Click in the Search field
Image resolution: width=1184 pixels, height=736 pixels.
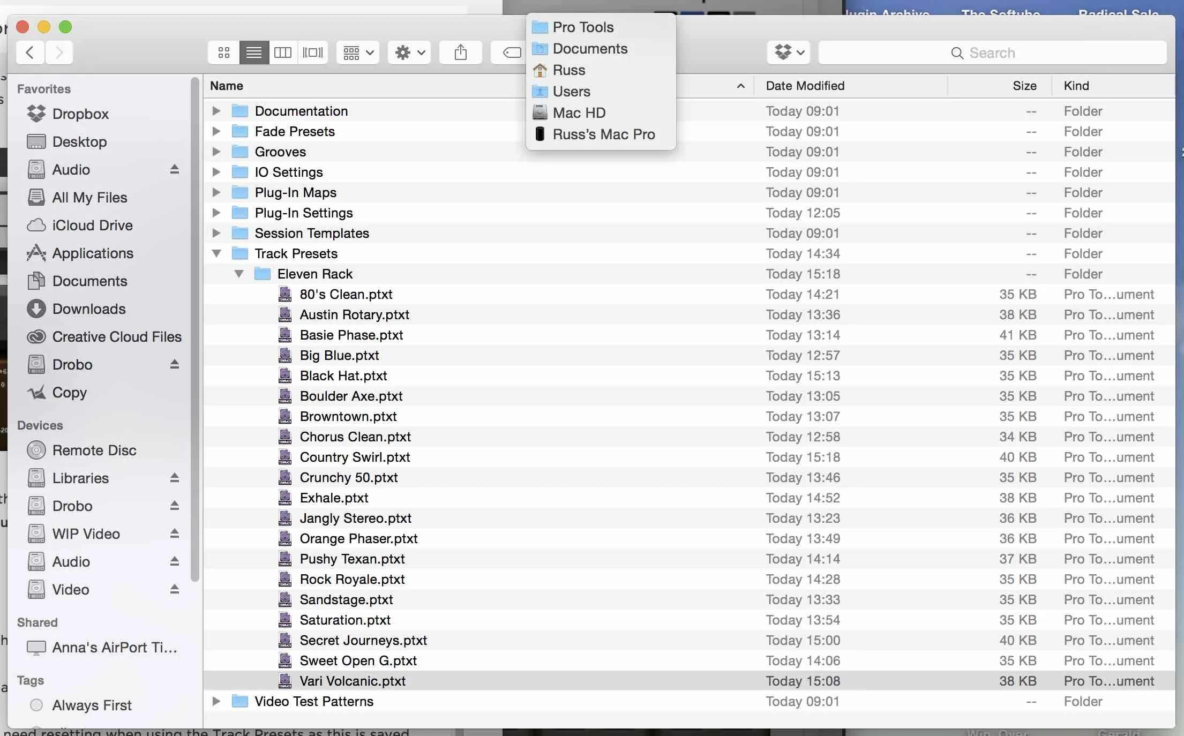992,52
